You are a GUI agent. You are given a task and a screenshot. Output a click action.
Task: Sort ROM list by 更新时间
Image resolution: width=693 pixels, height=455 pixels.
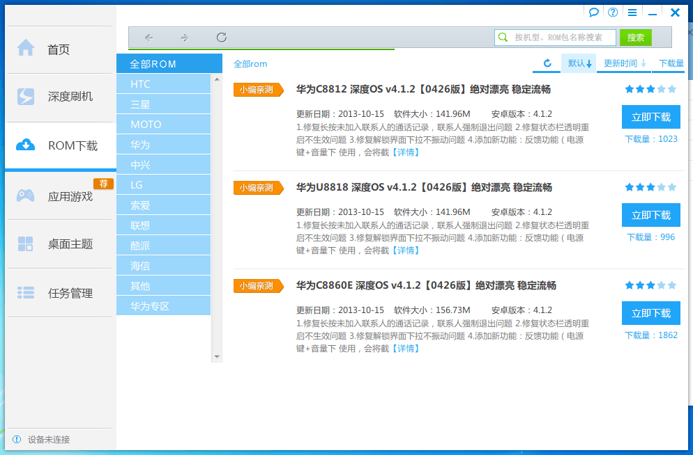(625, 63)
